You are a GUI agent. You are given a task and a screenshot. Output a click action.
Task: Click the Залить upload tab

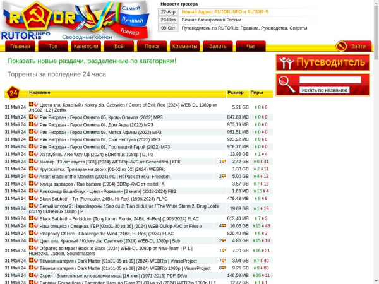217,46
